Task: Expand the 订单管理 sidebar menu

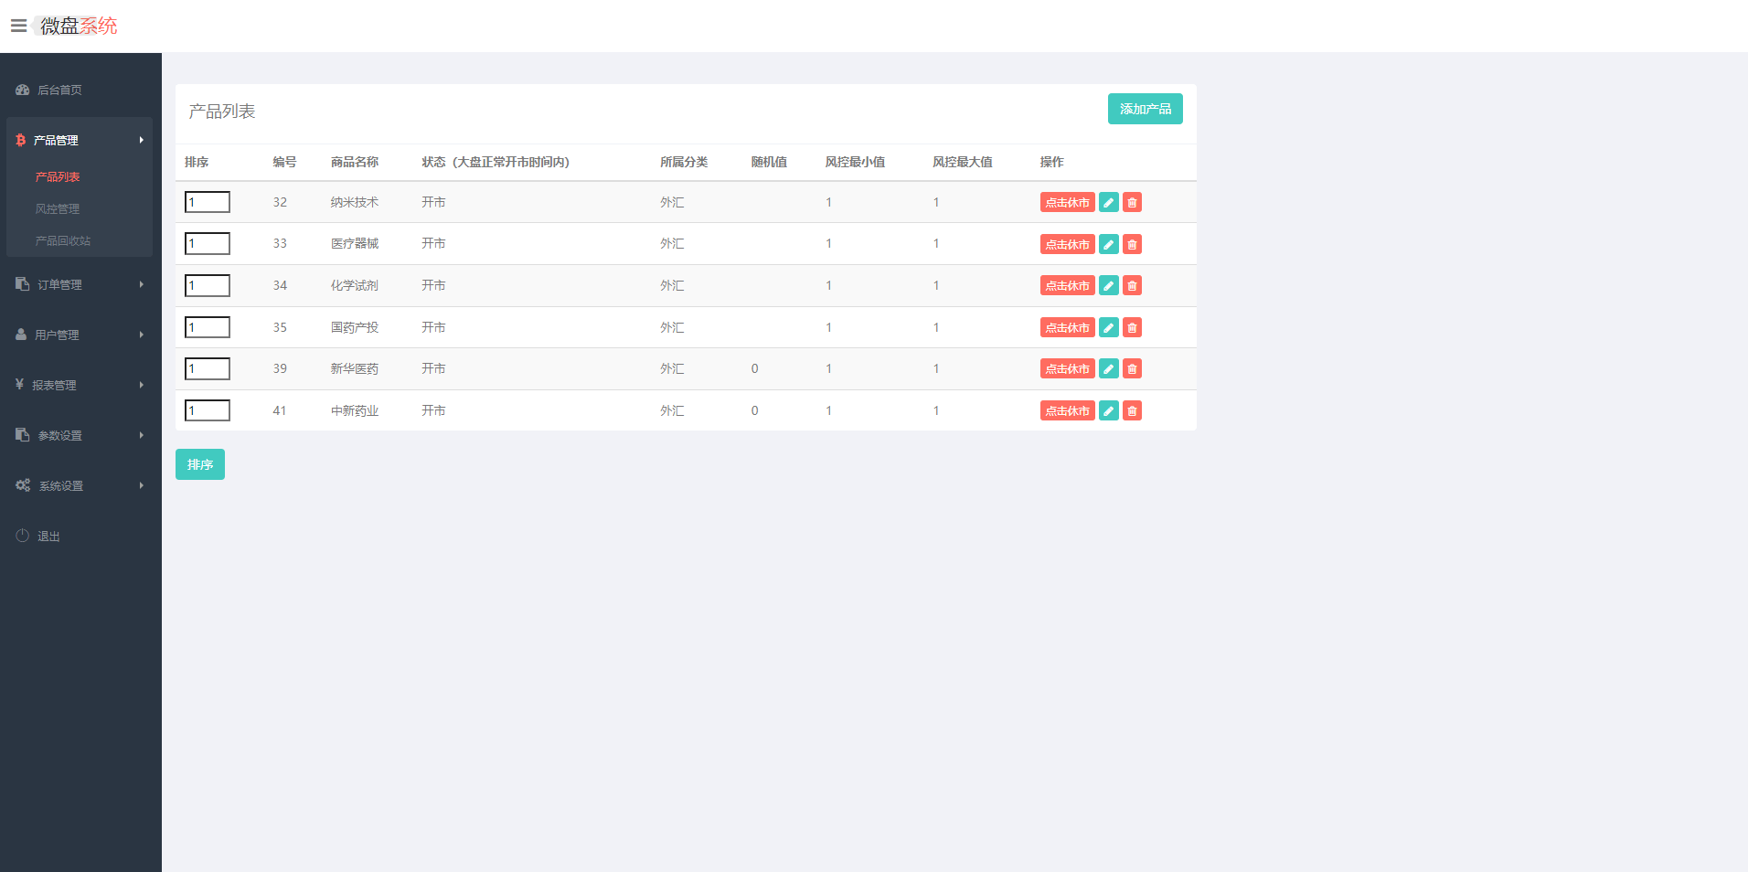Action: 79,284
